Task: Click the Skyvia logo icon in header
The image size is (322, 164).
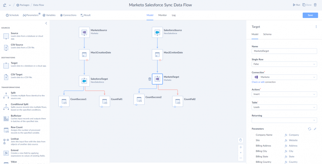Action: 5,5
